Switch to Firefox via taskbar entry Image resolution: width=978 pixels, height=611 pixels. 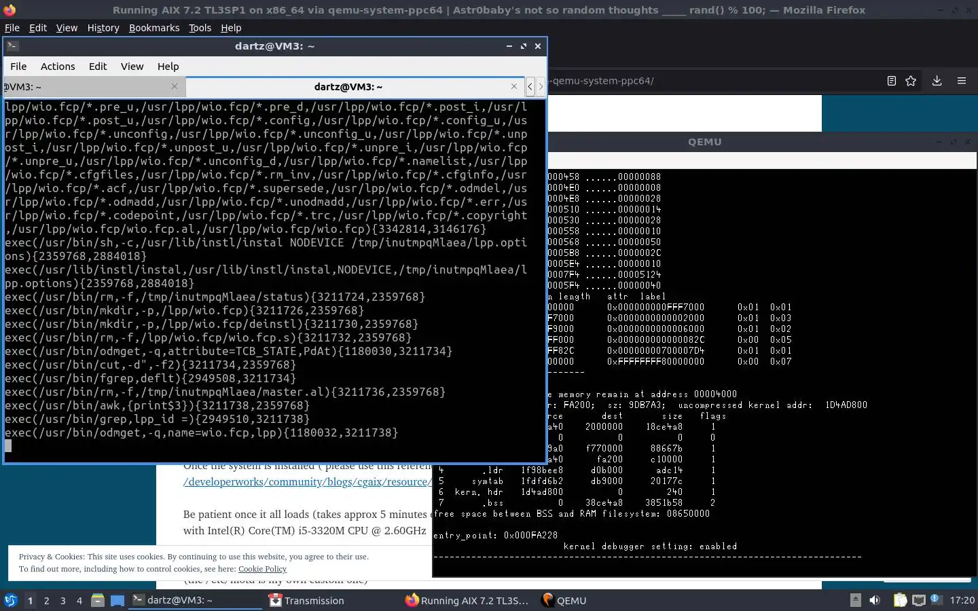point(467,600)
